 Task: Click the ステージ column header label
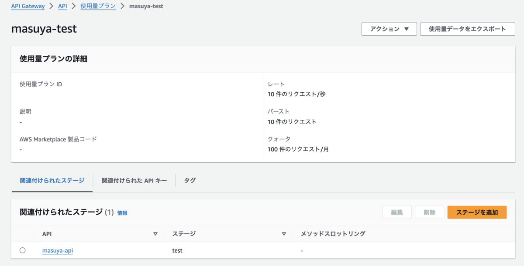point(184,234)
